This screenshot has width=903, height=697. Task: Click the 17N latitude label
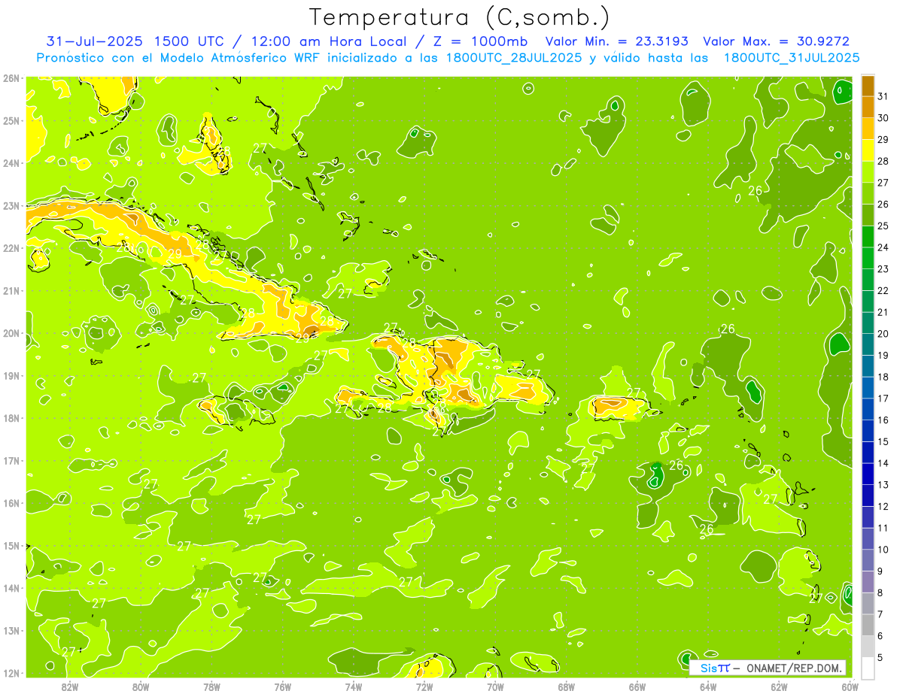click(x=11, y=461)
